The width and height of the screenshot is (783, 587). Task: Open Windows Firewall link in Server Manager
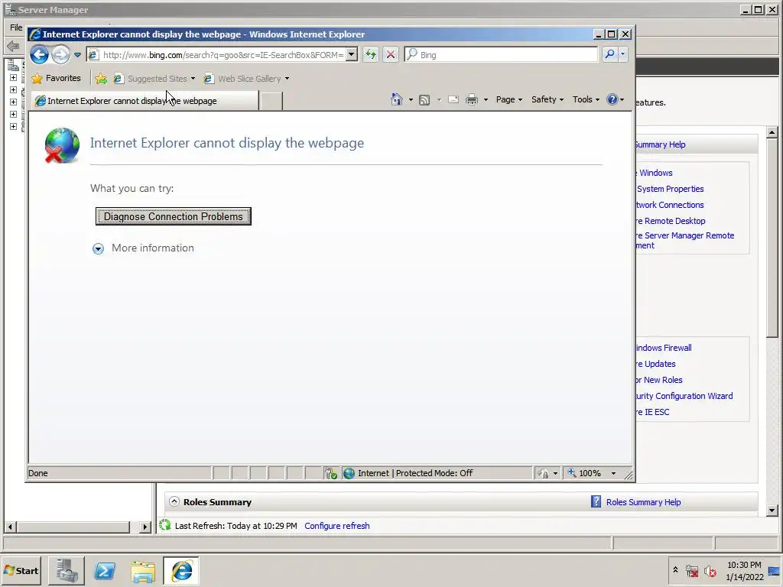(x=664, y=348)
